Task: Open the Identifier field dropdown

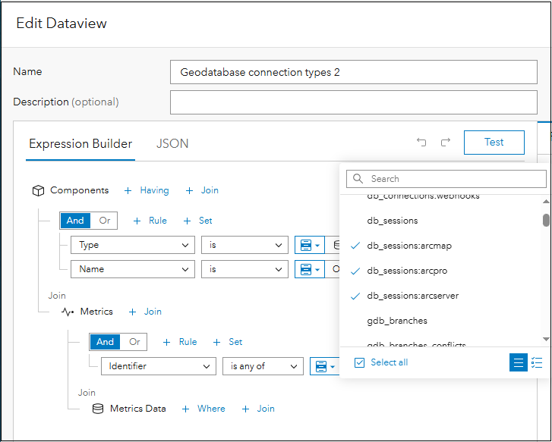Action: (158, 366)
